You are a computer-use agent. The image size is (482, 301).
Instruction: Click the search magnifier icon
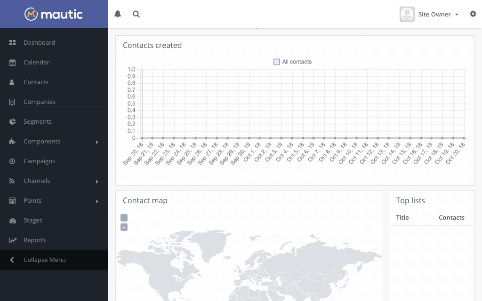click(136, 14)
